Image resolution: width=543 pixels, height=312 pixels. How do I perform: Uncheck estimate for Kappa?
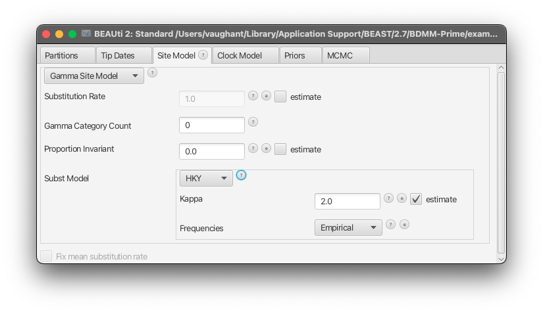pyautogui.click(x=416, y=199)
